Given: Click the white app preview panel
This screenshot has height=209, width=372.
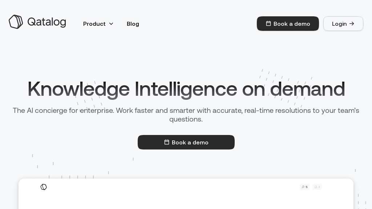Looking at the screenshot, I should [186, 198].
